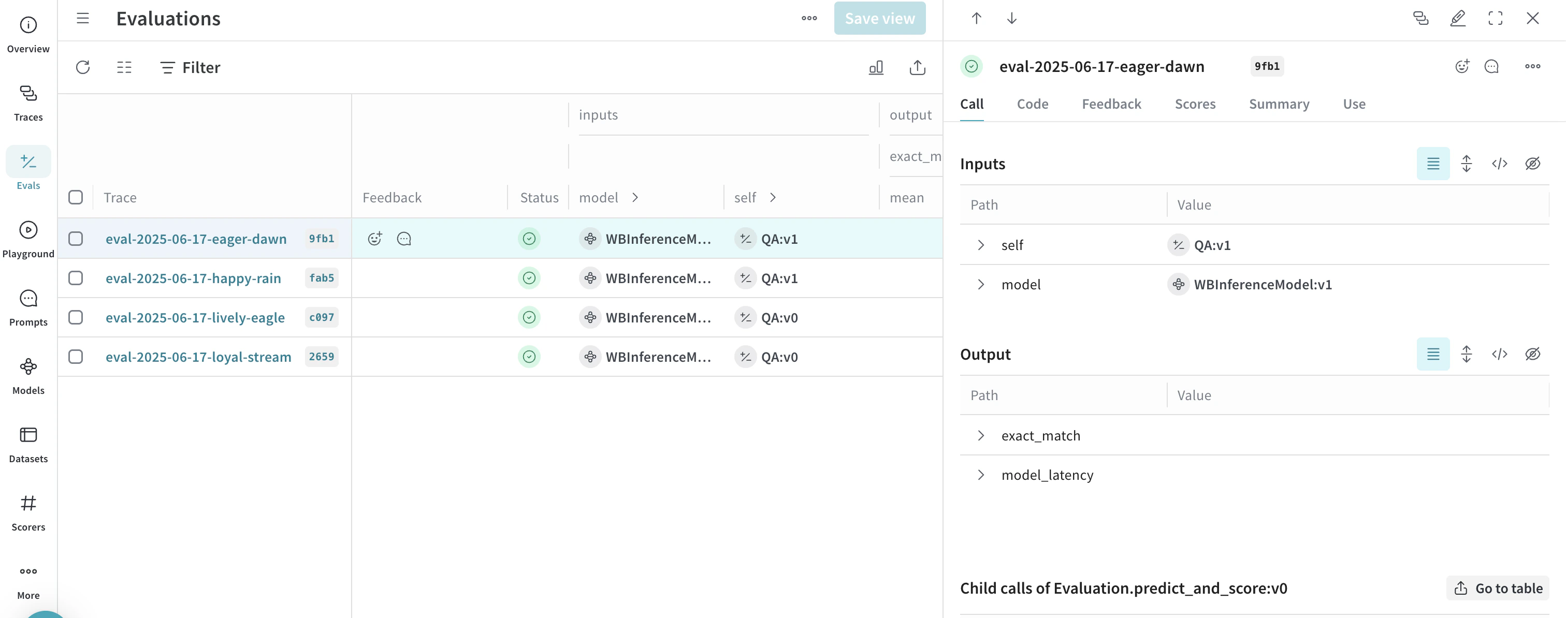Switch to the Scores tab
1566x618 pixels.
coord(1195,104)
